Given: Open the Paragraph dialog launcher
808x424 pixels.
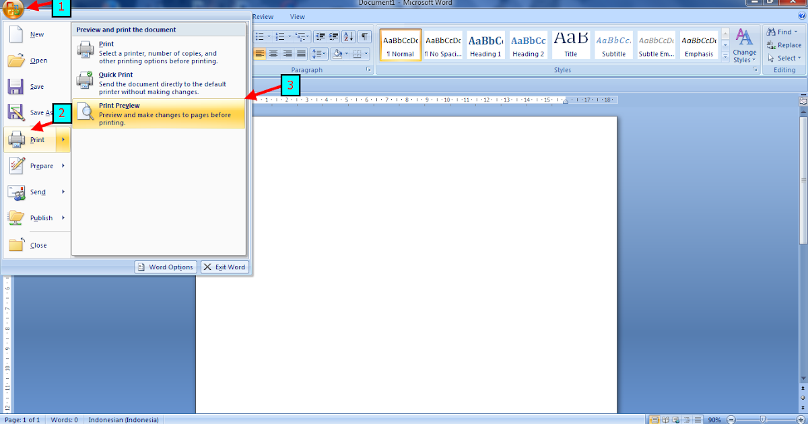Looking at the screenshot, I should coord(368,70).
